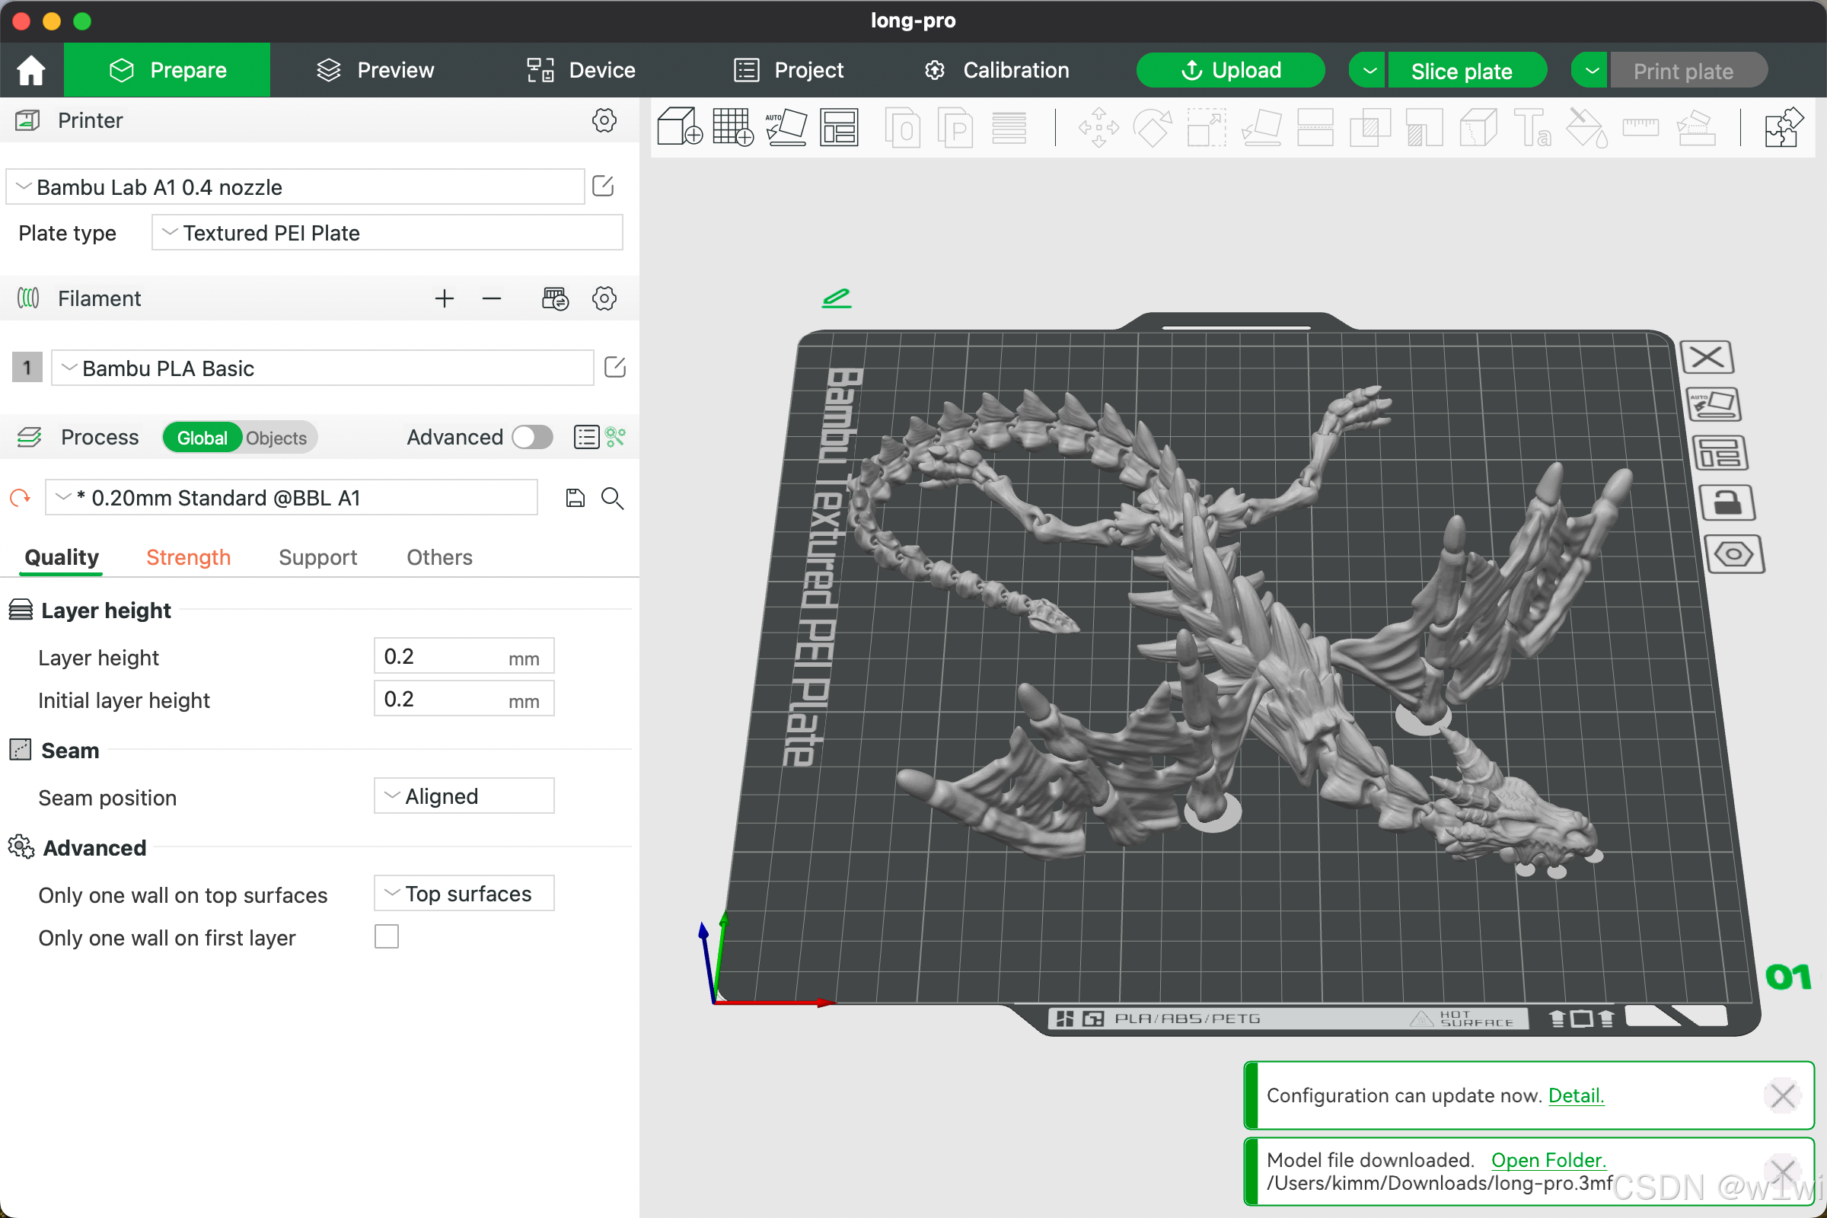This screenshot has width=1827, height=1218.
Task: Open plate settings hexagon icon beside bed
Action: [x=1733, y=554]
